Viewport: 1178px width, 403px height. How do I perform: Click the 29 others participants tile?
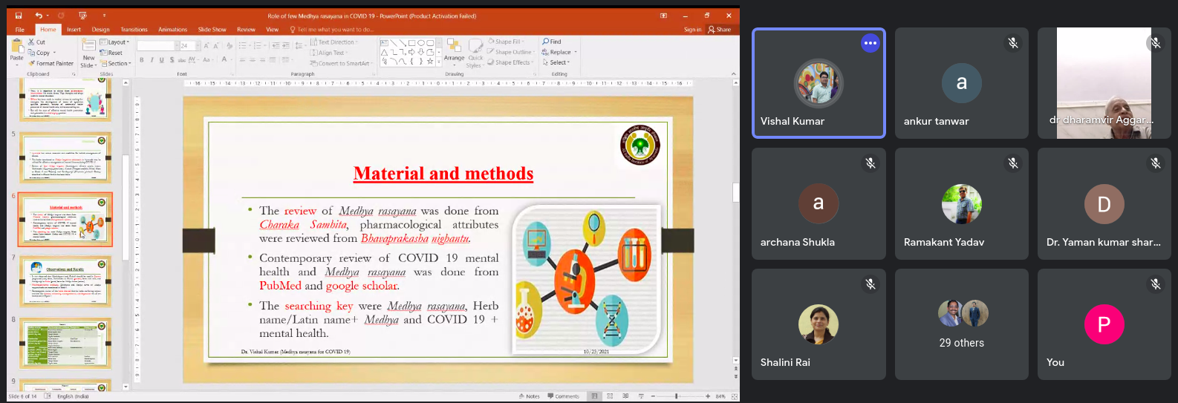coord(962,324)
